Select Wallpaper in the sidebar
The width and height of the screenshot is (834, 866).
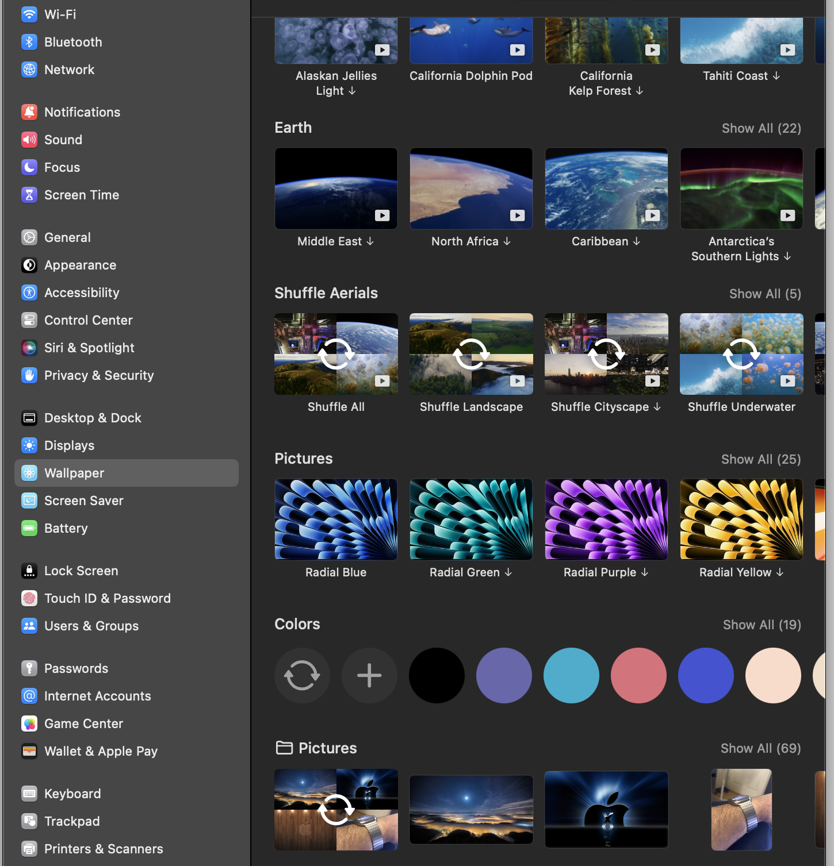127,473
